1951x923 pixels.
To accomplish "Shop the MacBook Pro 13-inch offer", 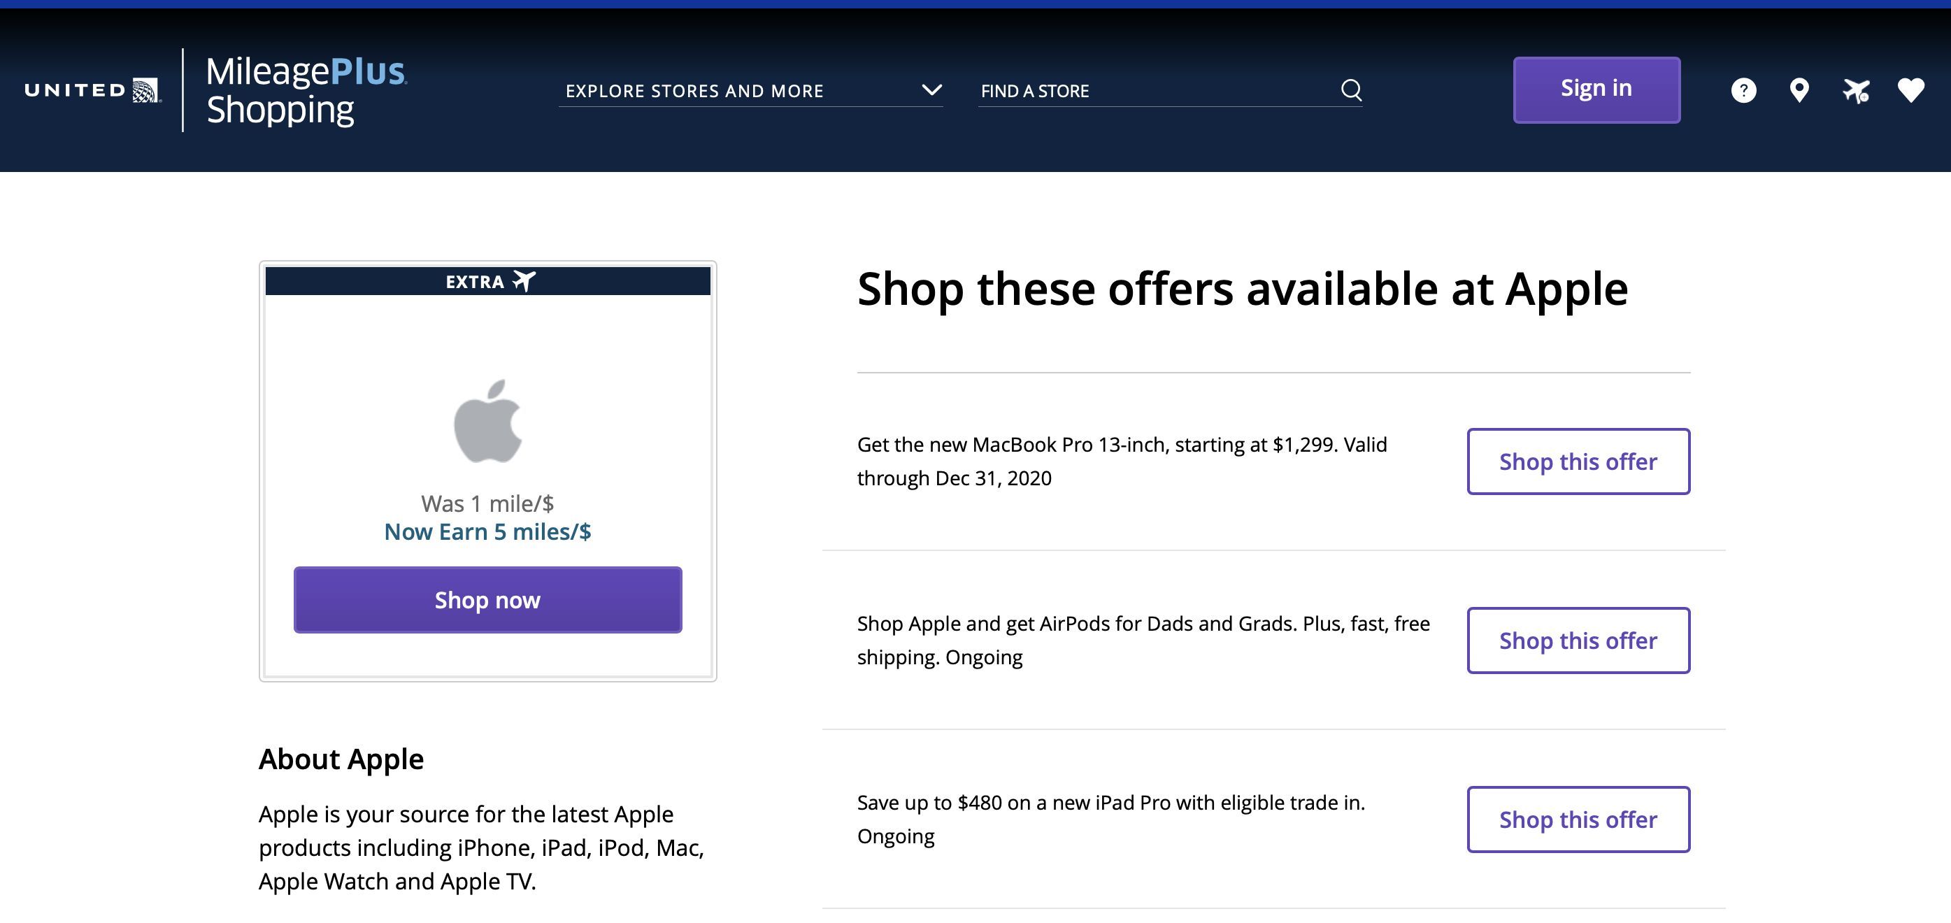I will click(1578, 461).
